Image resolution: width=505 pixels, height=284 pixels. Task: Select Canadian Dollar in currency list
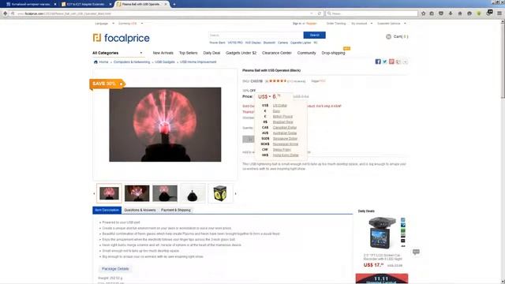pyautogui.click(x=284, y=128)
